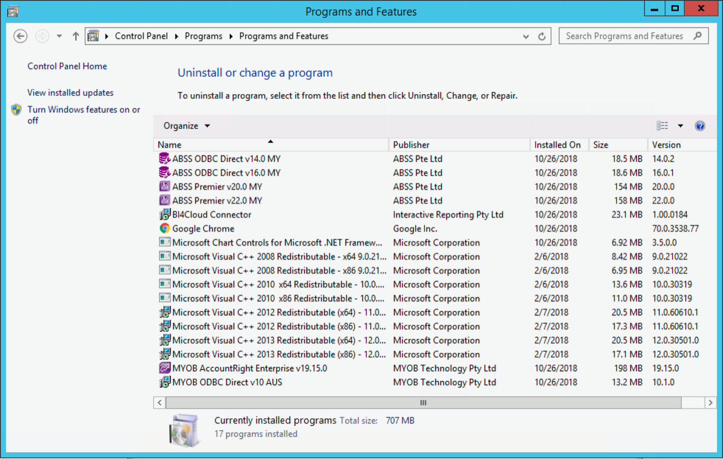Viewport: 723px width, 459px height.
Task: Click the Visual C++ 2010 x86 Redistributable icon
Action: pos(164,298)
